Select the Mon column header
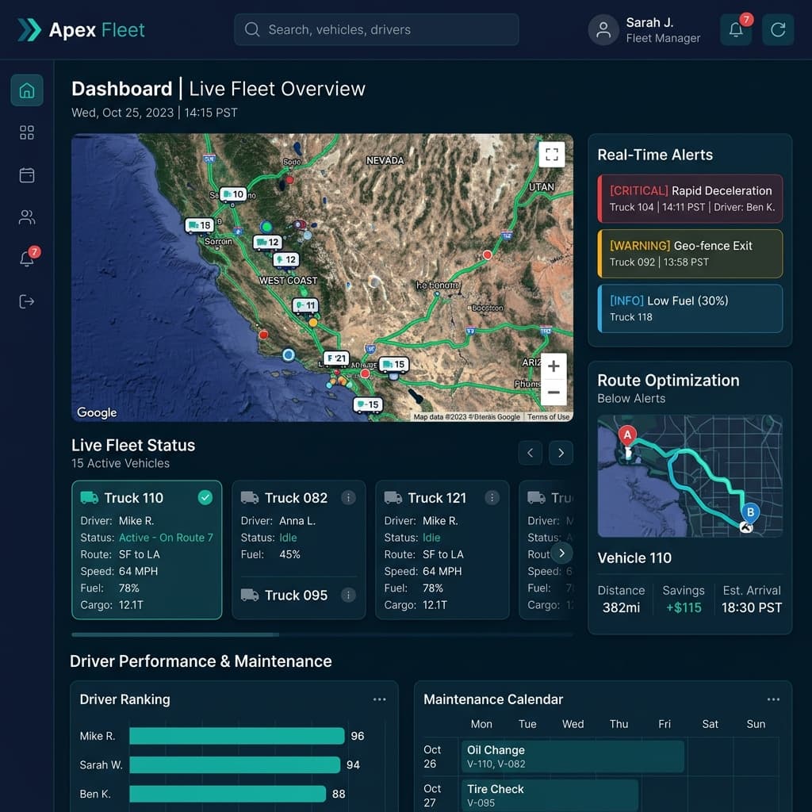 481,724
